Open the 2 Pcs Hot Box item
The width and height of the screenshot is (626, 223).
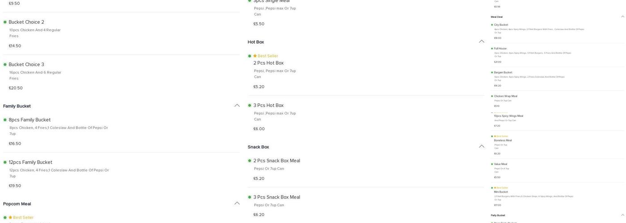pos(268,63)
